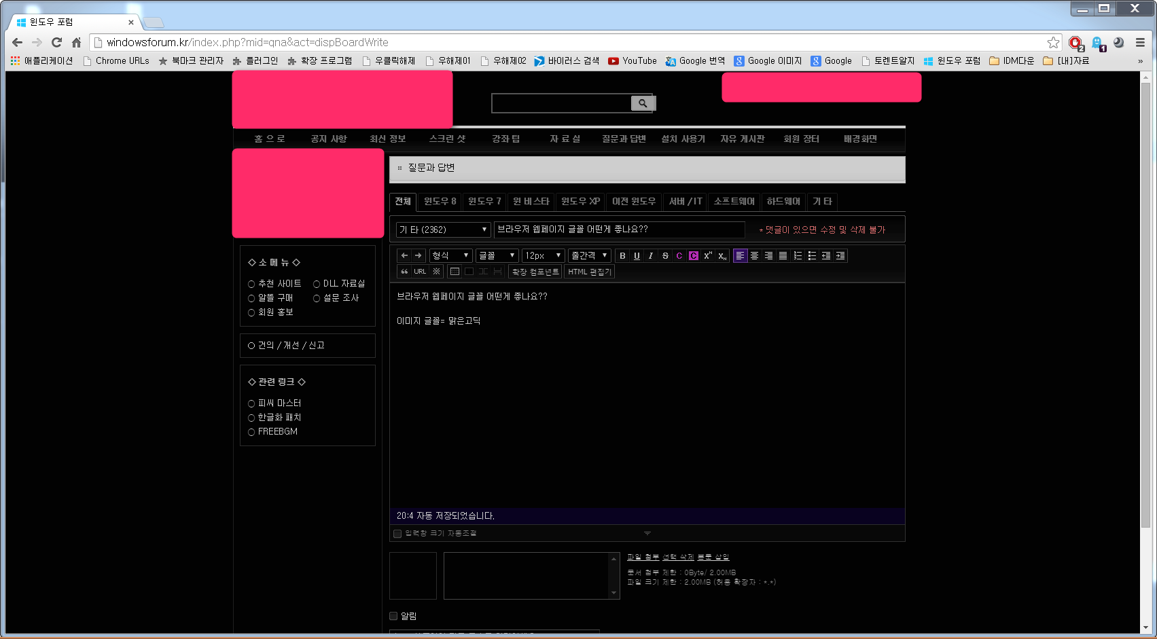
Task: Open the 글꼴 font dropdown
Action: 497,255
